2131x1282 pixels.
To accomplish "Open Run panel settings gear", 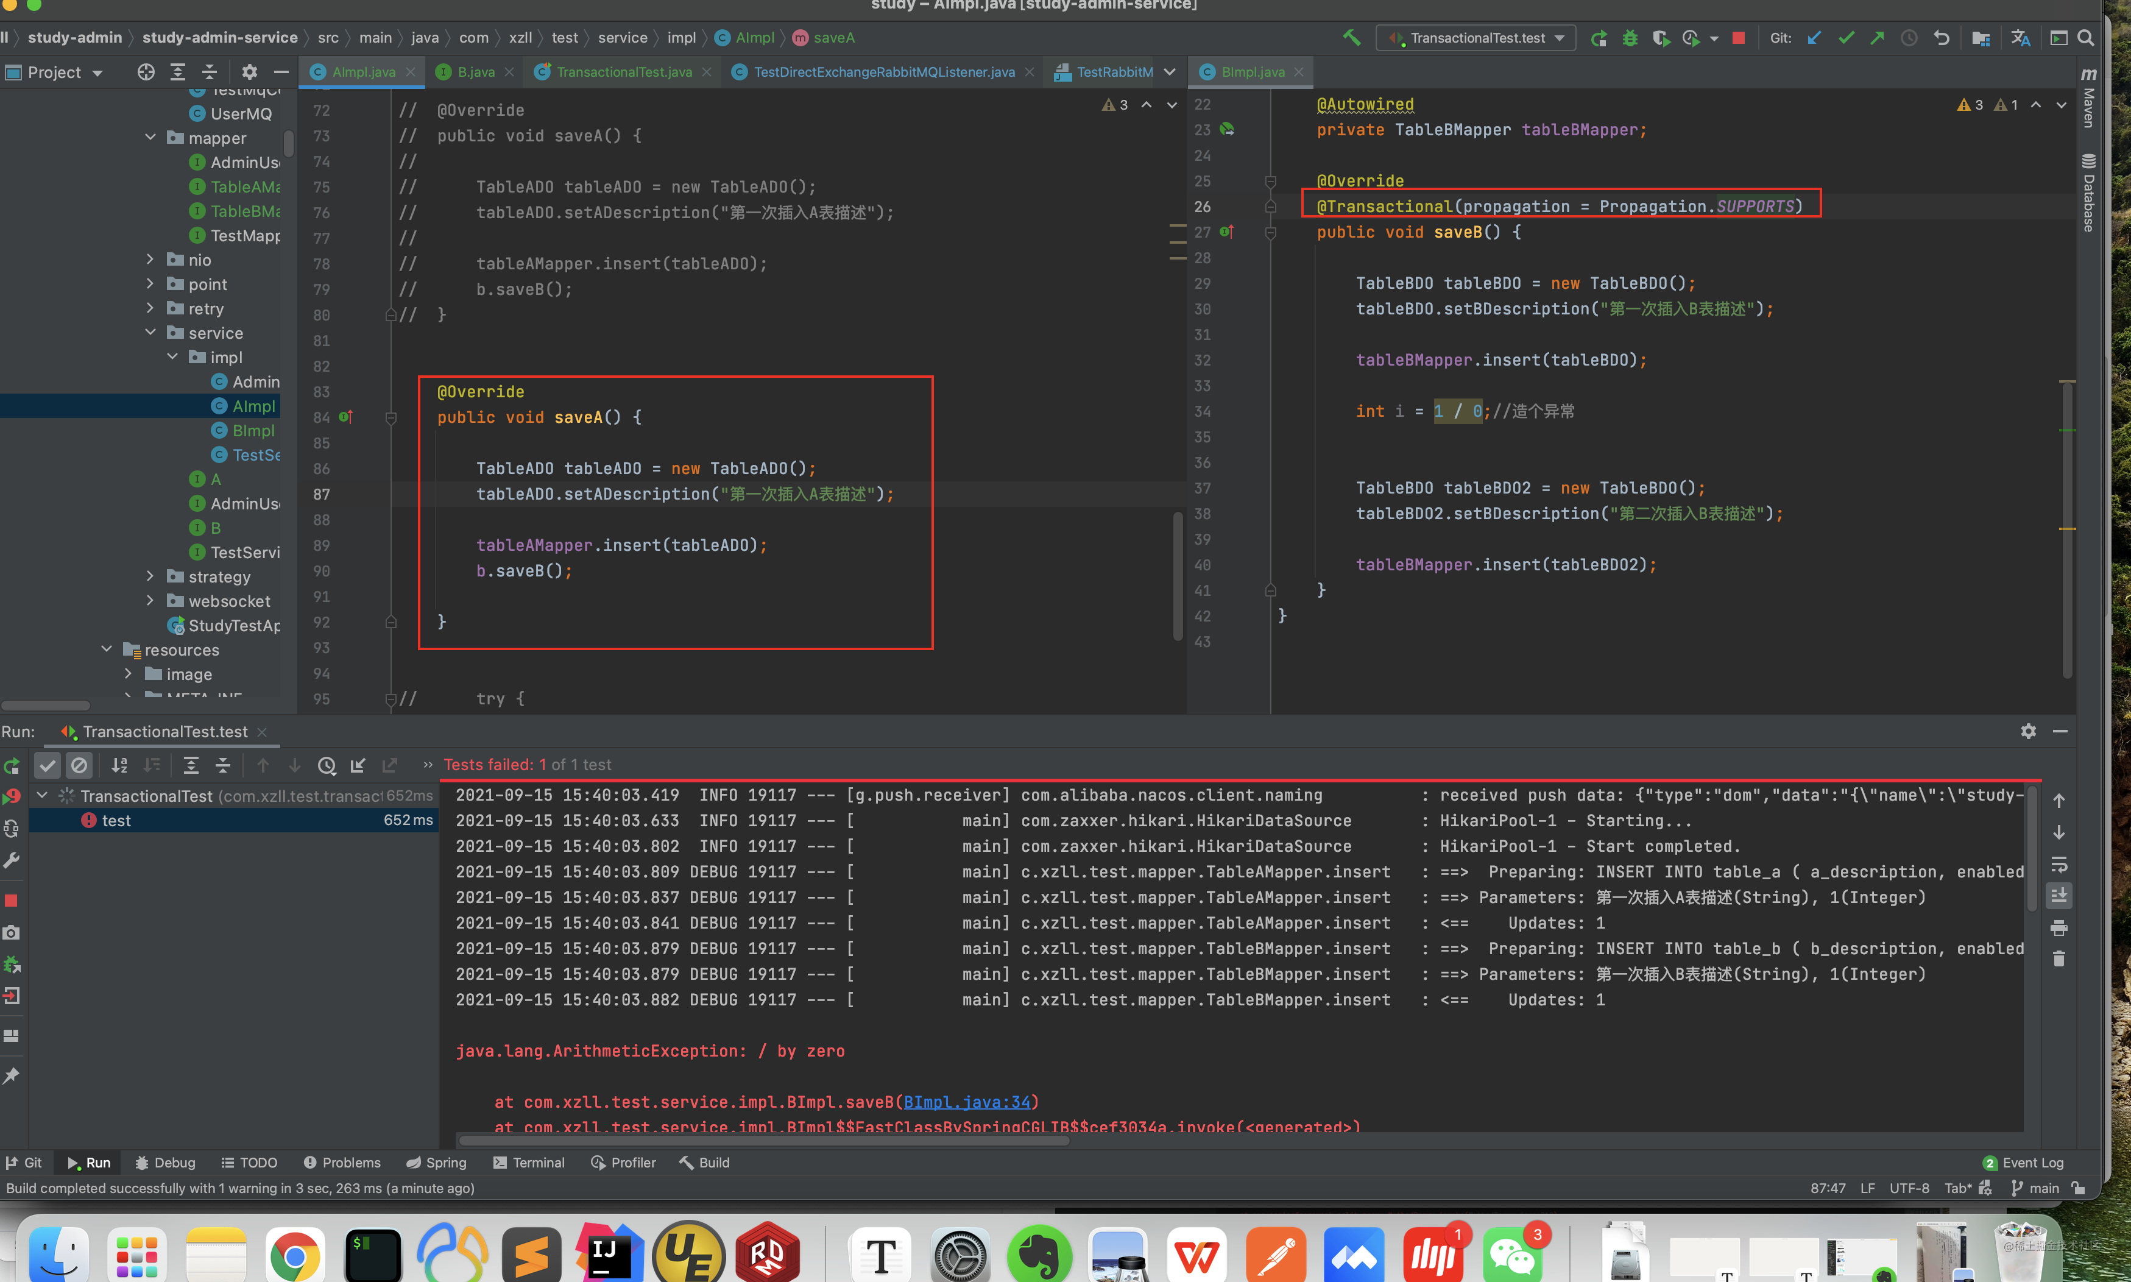I will pyautogui.click(x=2028, y=732).
